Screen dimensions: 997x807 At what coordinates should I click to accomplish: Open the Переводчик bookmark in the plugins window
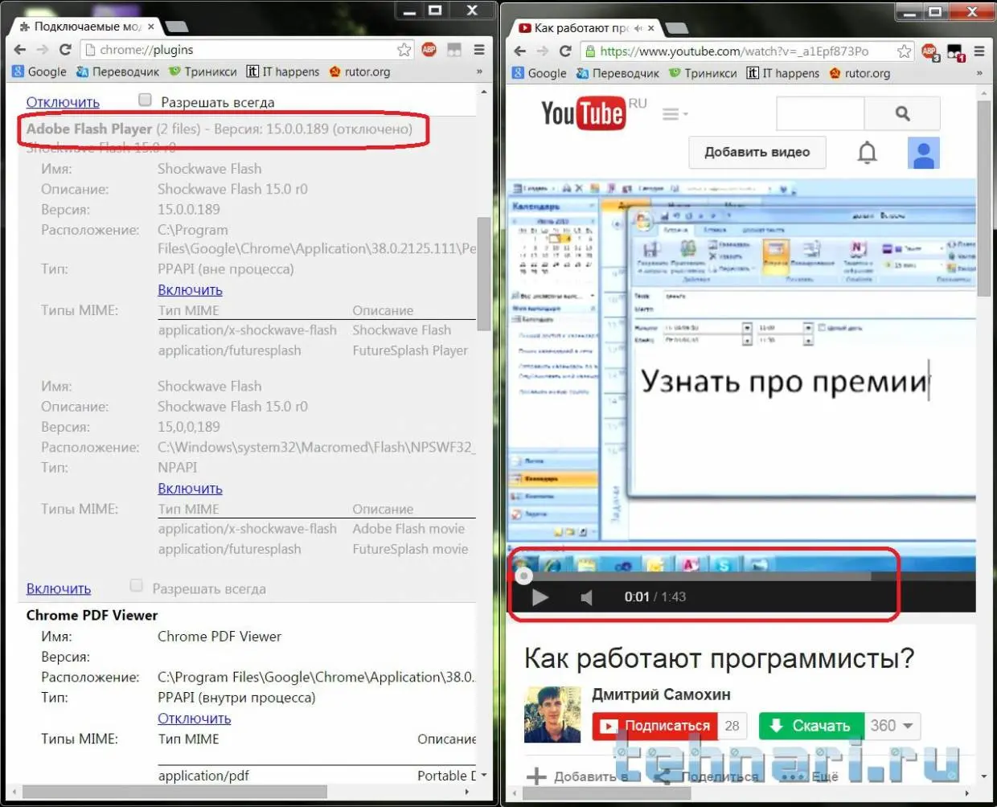[x=117, y=72]
